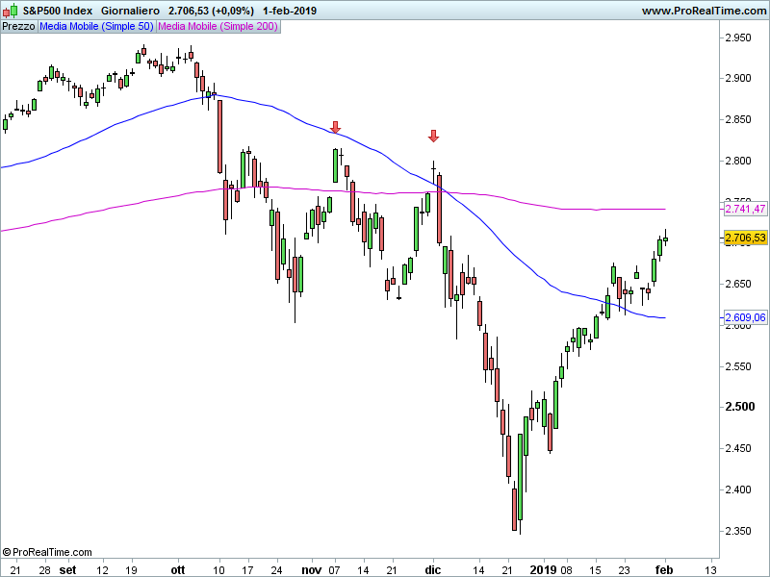Select the Media Mobile (Simple 50) label
The width and height of the screenshot is (770, 577).
coord(97,27)
